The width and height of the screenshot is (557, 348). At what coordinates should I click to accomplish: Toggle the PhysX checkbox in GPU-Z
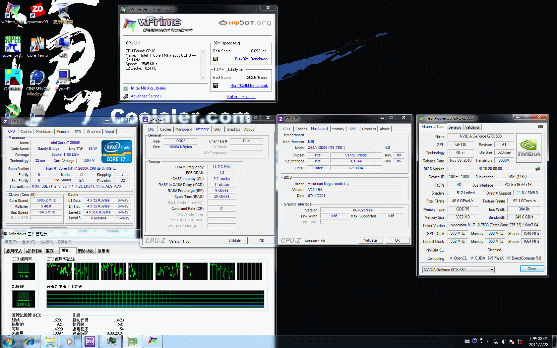tap(490, 258)
